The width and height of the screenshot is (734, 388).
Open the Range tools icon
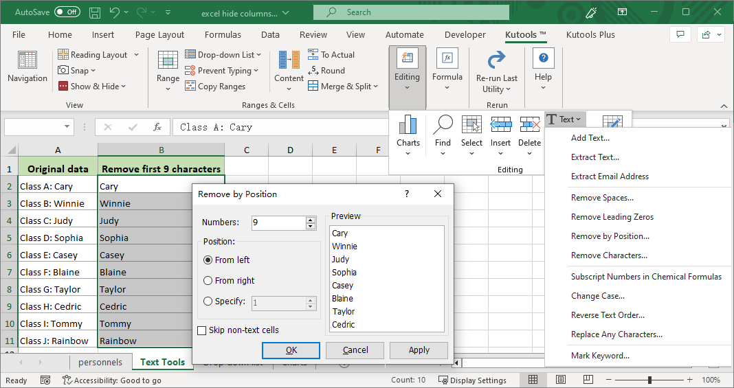click(168, 60)
